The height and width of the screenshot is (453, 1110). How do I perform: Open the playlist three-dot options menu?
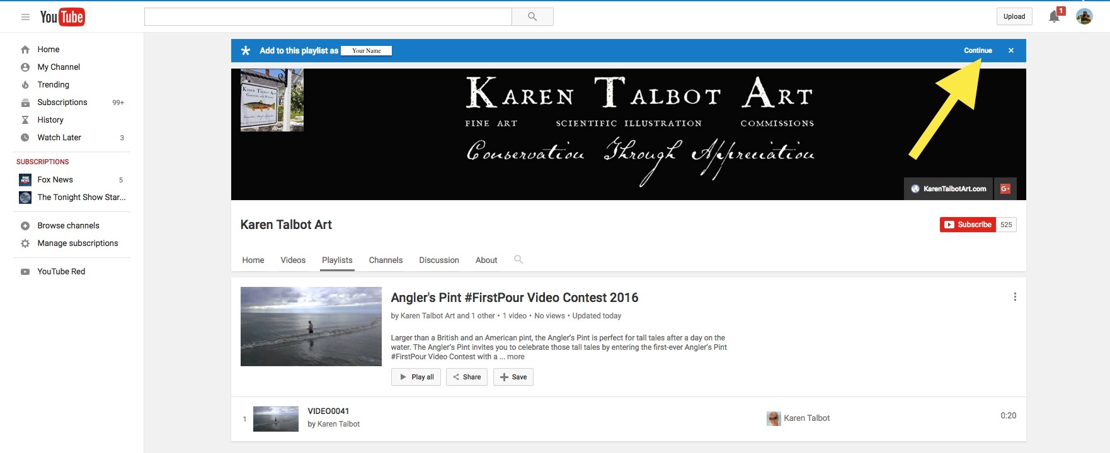1015,297
